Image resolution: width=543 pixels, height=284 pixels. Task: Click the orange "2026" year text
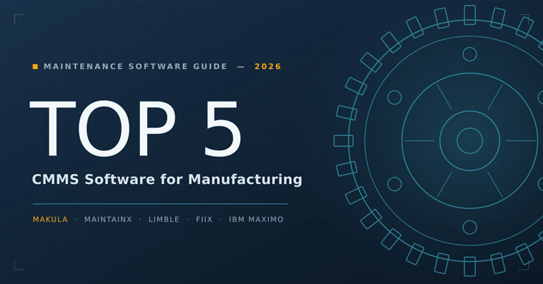[x=268, y=66]
